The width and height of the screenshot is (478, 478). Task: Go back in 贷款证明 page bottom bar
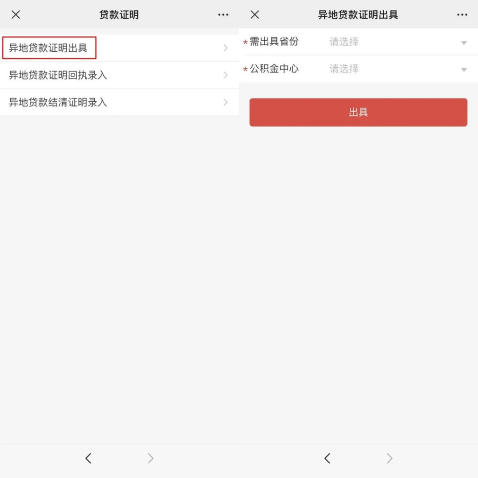tap(88, 458)
